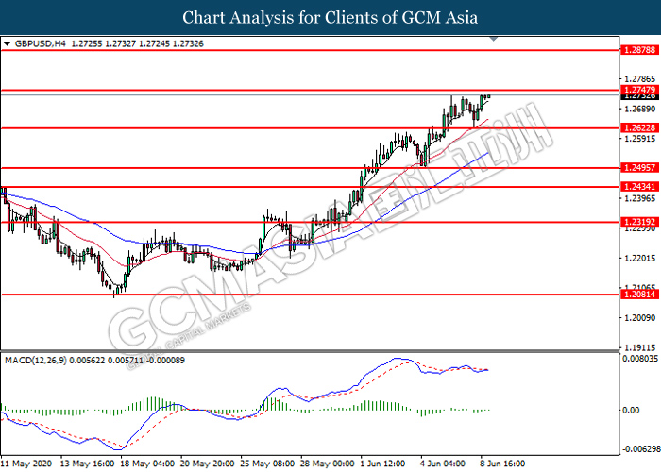The width and height of the screenshot is (661, 472).
Task: Select the 1.24957 red price label
Action: [x=639, y=168]
